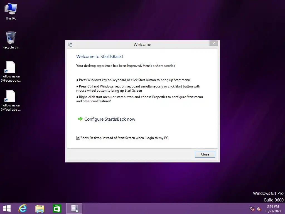Click green arrow beside Configure StartIsBack
The height and width of the screenshot is (214, 285).
(80, 119)
